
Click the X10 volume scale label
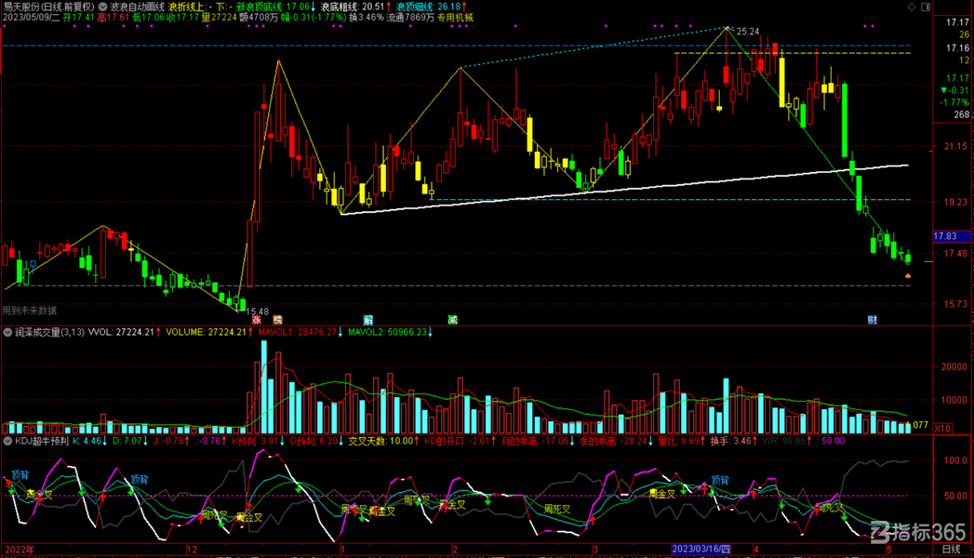tap(942, 429)
